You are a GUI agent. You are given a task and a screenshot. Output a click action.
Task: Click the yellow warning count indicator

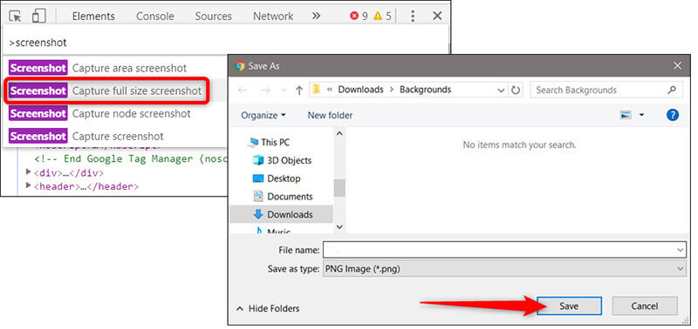(x=382, y=17)
